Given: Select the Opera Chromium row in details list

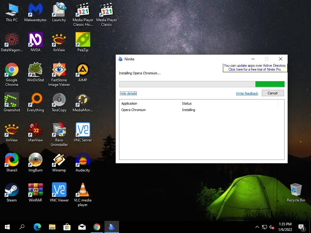Looking at the screenshot, I should coord(202,110).
